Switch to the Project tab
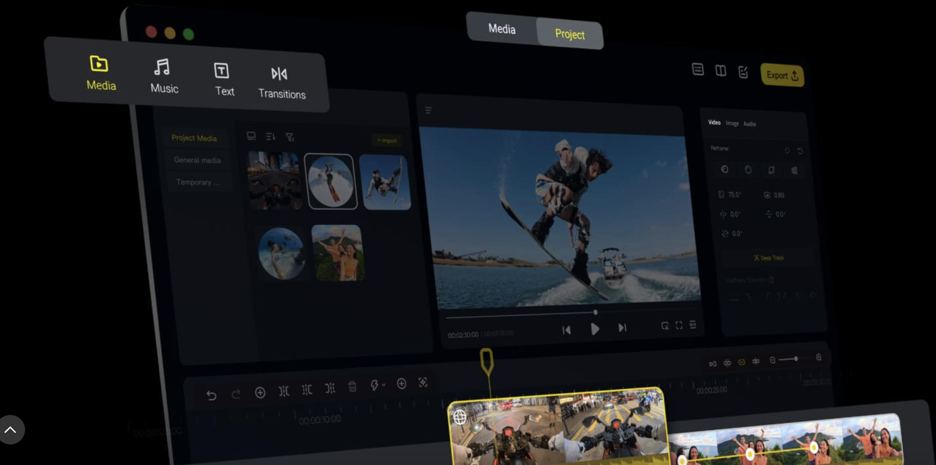This screenshot has width=936, height=465. coord(569,34)
